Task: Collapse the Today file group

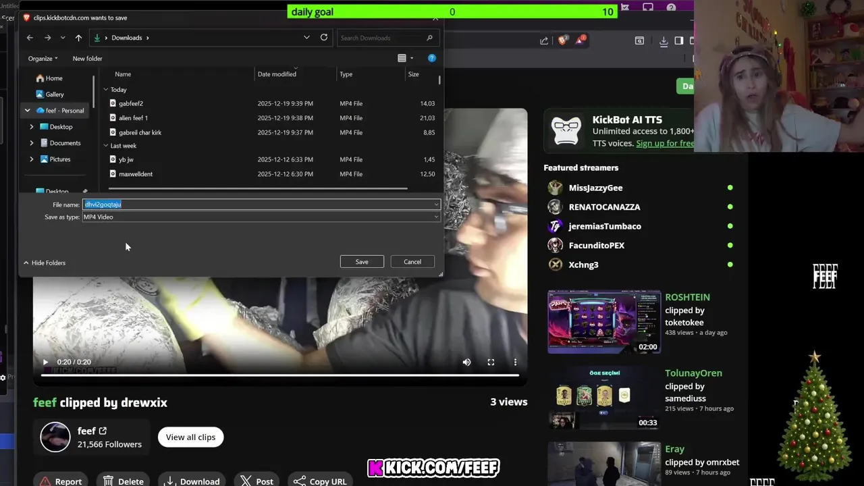Action: click(106, 89)
